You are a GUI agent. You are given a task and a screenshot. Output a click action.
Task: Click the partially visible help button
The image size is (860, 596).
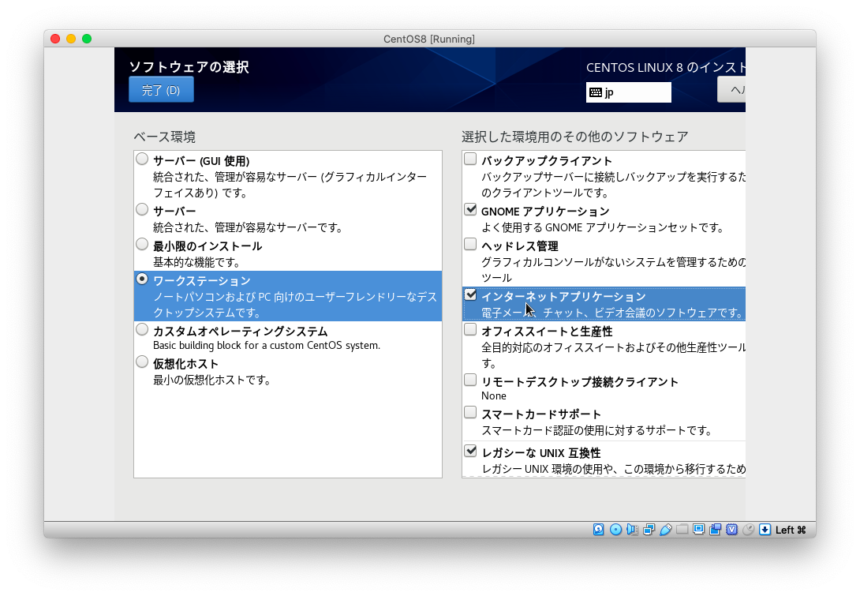(731, 89)
